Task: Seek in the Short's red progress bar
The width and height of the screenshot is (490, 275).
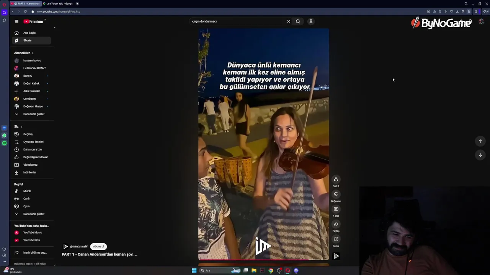Action: 263,260
